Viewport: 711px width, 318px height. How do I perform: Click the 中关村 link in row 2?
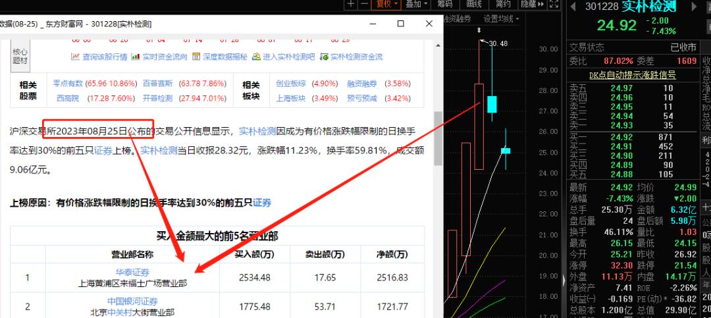119,312
